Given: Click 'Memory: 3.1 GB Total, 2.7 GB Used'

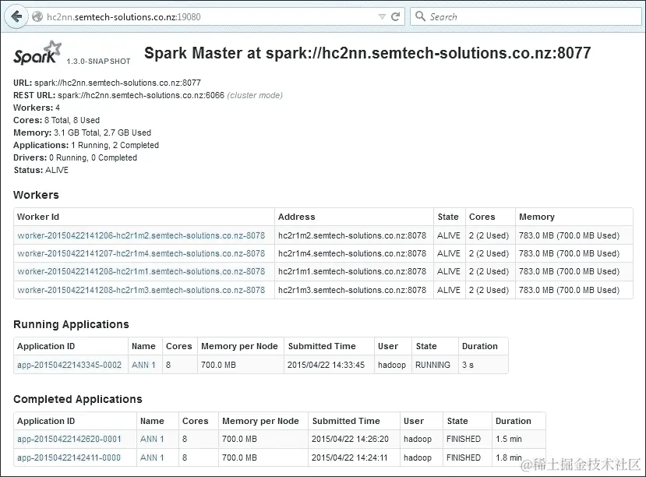Looking at the screenshot, I should tap(83, 132).
